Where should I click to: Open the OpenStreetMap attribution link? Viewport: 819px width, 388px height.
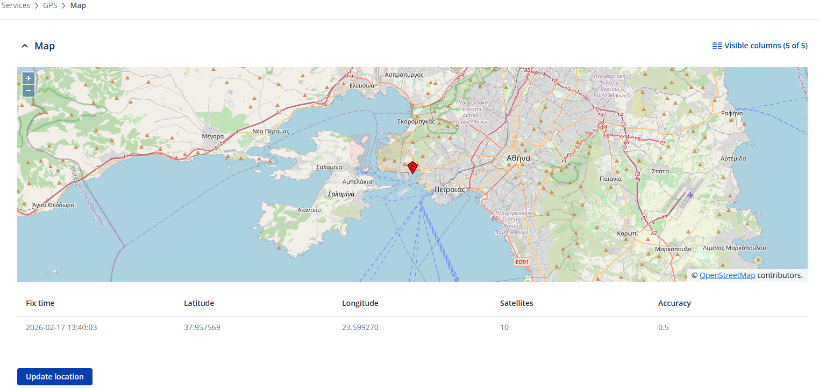pyautogui.click(x=727, y=275)
